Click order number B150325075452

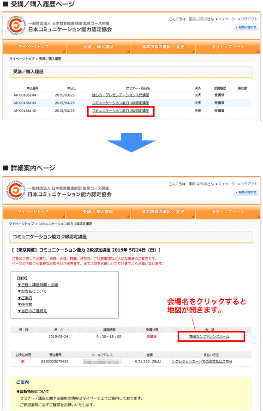point(55,362)
